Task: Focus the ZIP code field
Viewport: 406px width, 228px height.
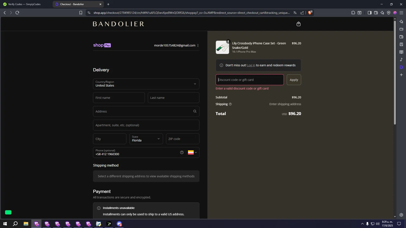Action: click(183, 139)
